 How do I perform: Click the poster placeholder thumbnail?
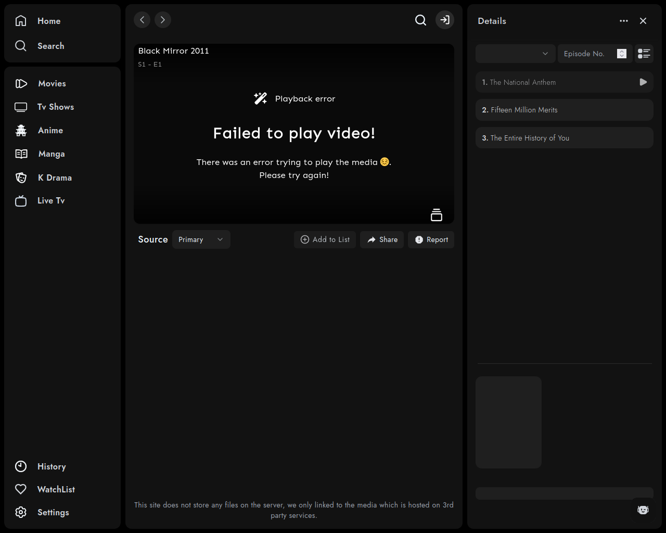coord(508,422)
